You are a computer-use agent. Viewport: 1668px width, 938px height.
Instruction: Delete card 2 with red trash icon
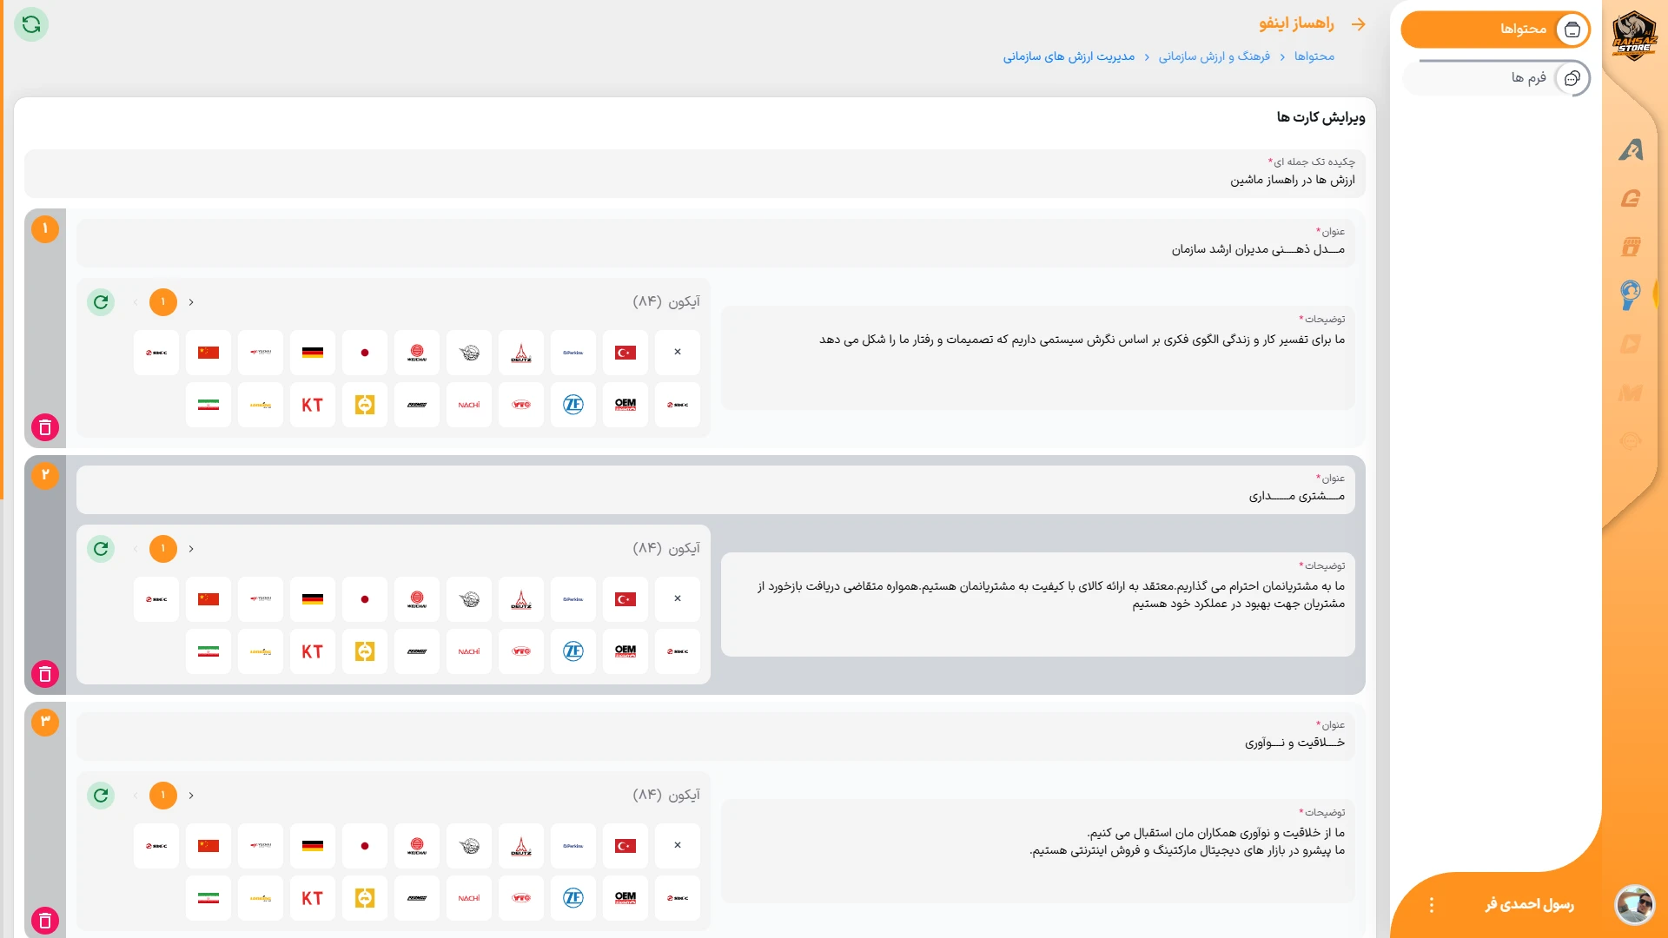click(45, 674)
